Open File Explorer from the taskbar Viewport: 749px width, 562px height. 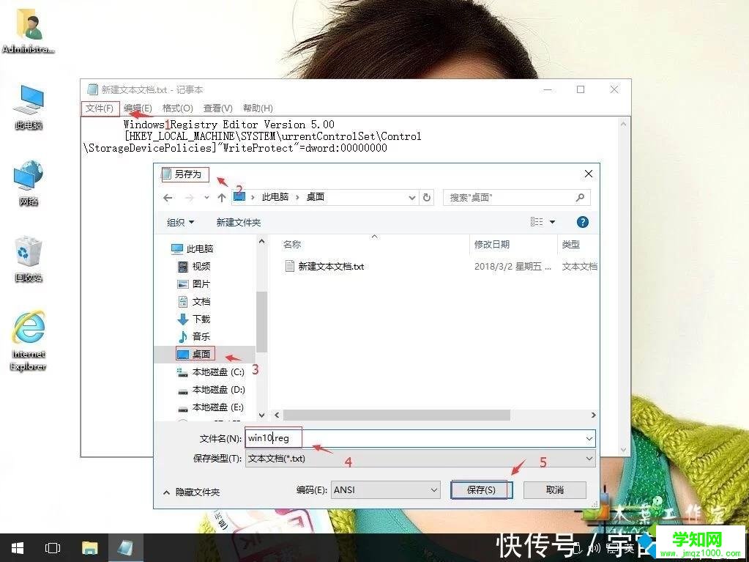[89, 547]
